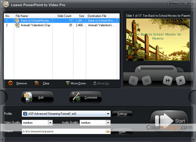Open the Customize options button
Image resolution: width=196 pixels, height=142 pixels.
85,97
